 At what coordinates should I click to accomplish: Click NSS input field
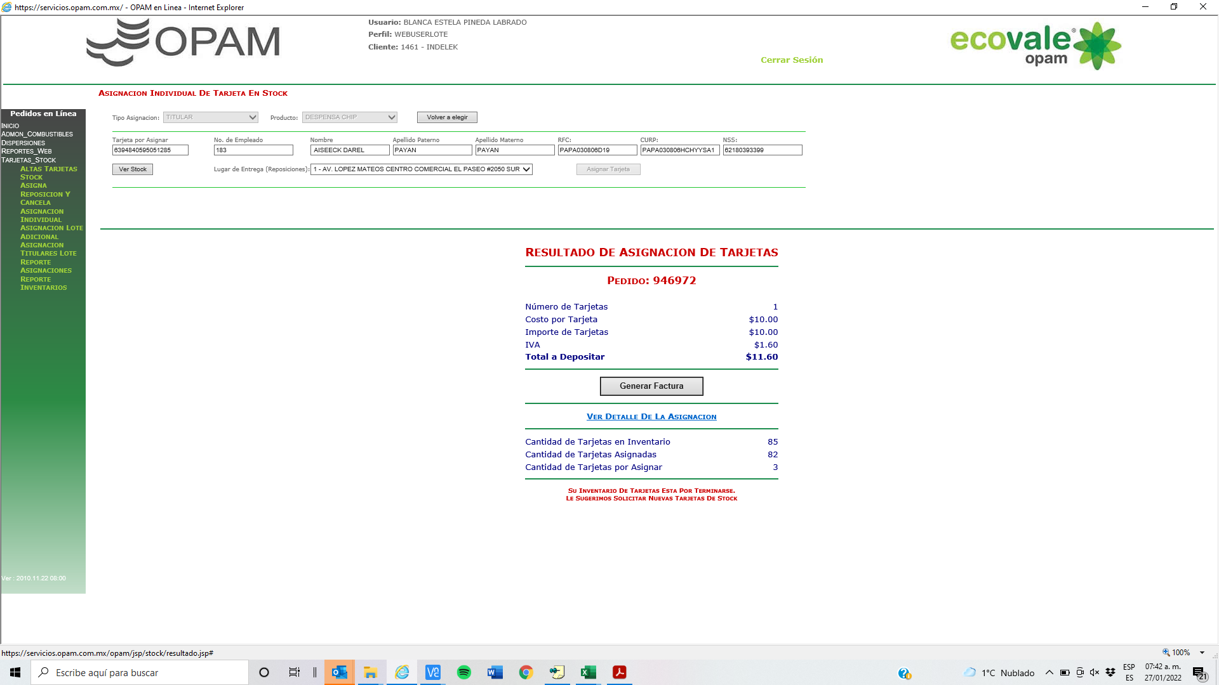tap(763, 150)
